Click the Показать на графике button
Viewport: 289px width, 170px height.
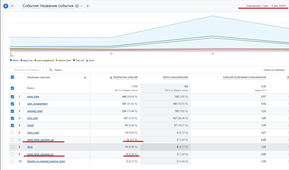point(27,70)
